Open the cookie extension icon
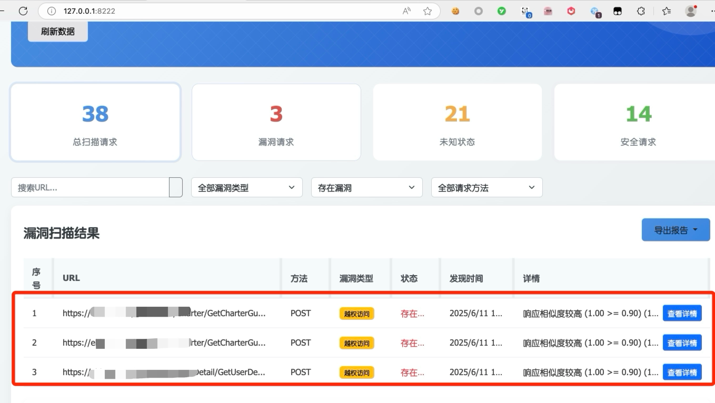715x403 pixels. tap(455, 11)
